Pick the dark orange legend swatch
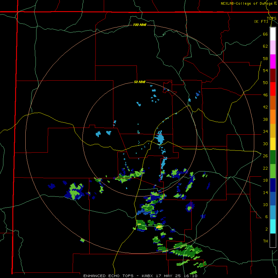Image resolution: width=278 pixels, height=278 pixels. pos(273,103)
